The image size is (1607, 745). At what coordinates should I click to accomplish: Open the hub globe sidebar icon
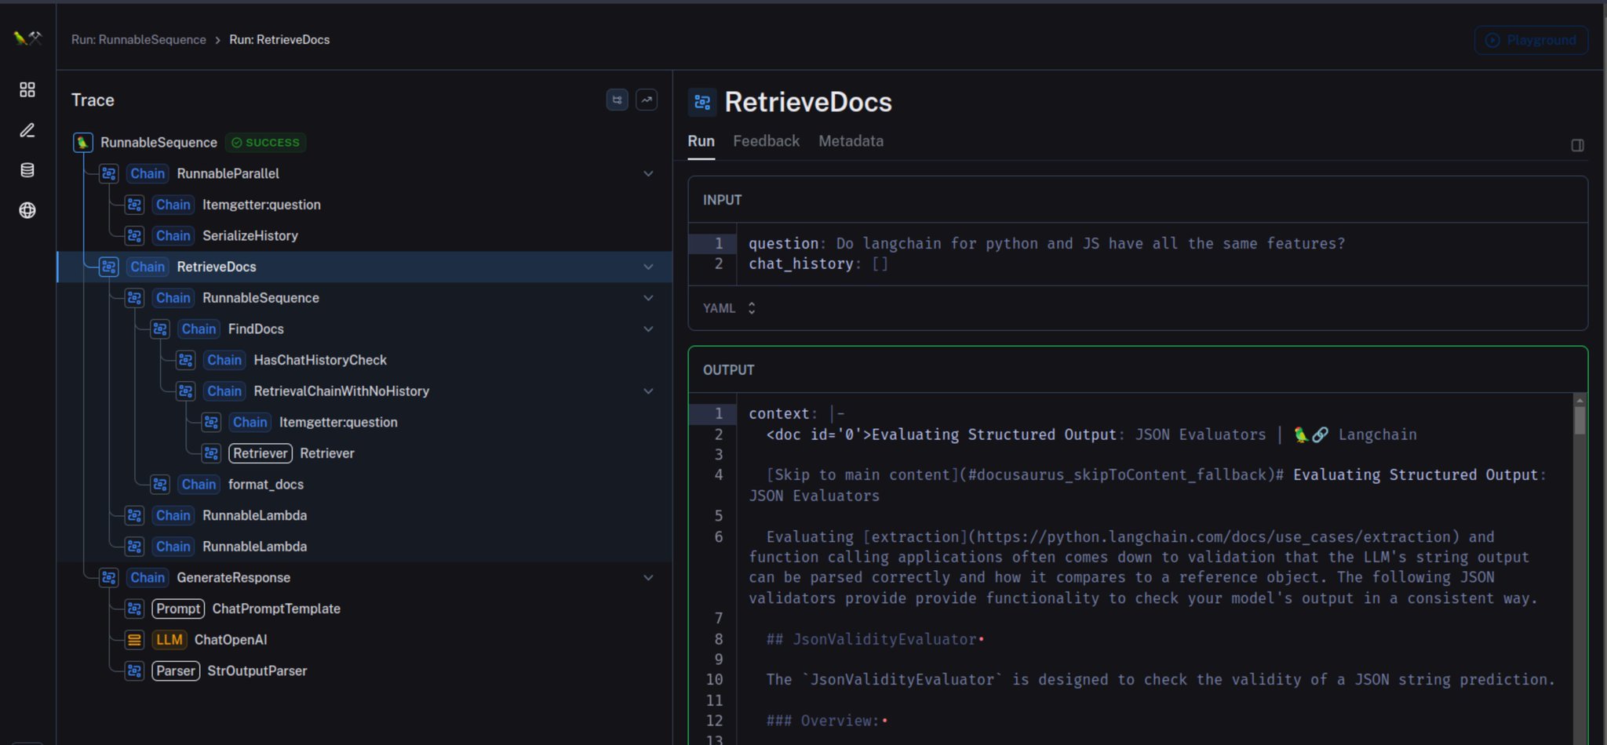(27, 210)
